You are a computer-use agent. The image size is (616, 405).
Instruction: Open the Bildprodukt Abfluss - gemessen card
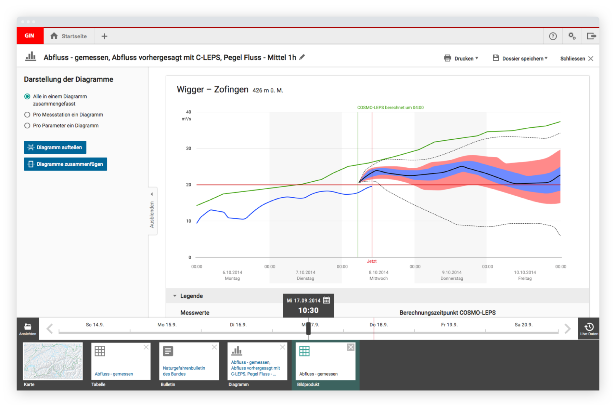[325, 361]
